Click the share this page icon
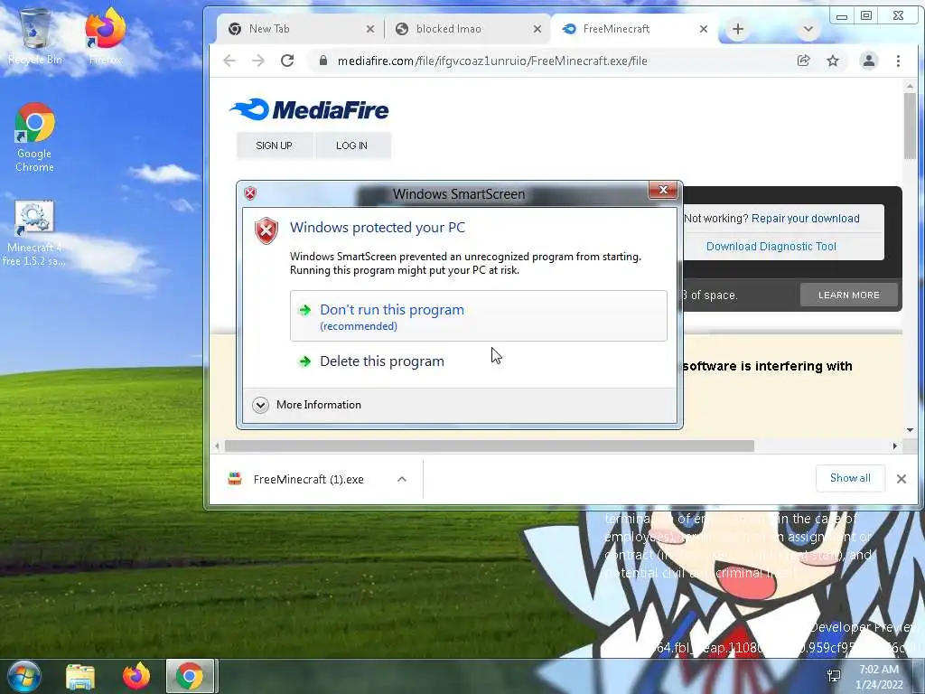 tap(803, 61)
